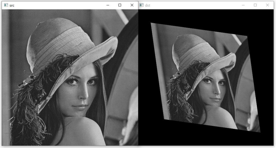The image size is (276, 148).
Task: Click the dst window title text
Action: [x=147, y=5]
